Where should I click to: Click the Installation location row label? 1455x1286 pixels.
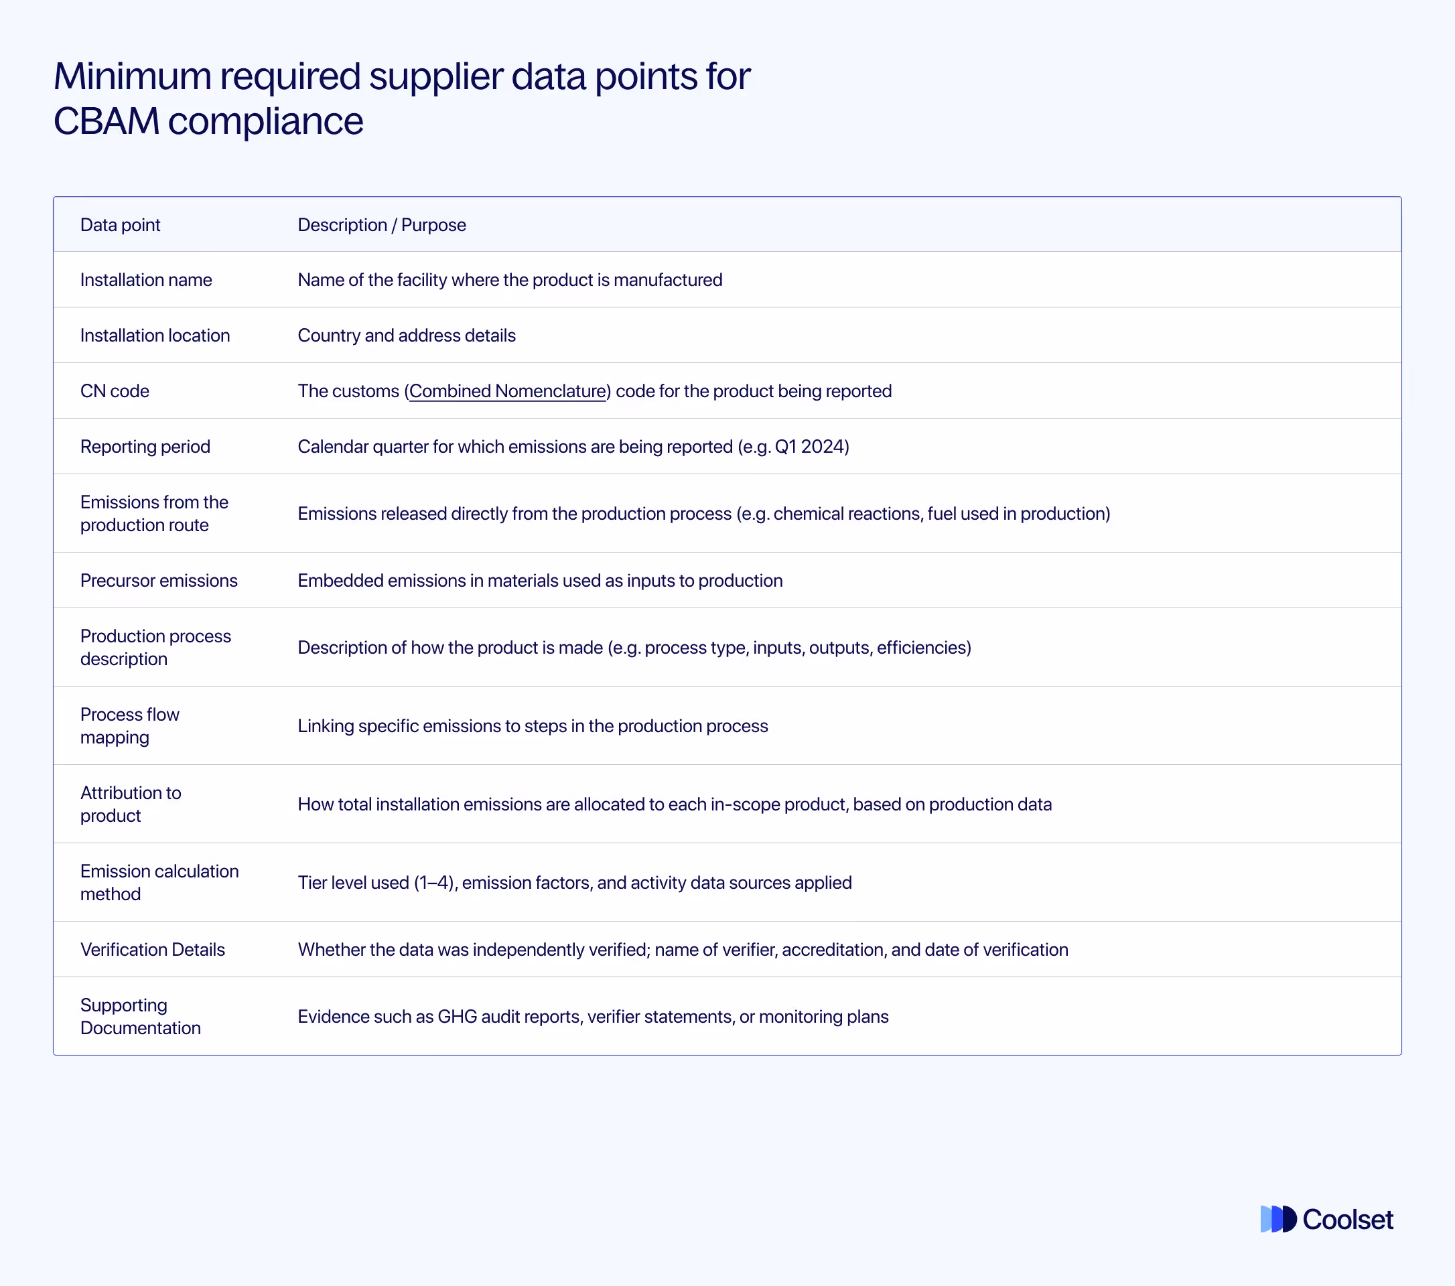(x=155, y=335)
